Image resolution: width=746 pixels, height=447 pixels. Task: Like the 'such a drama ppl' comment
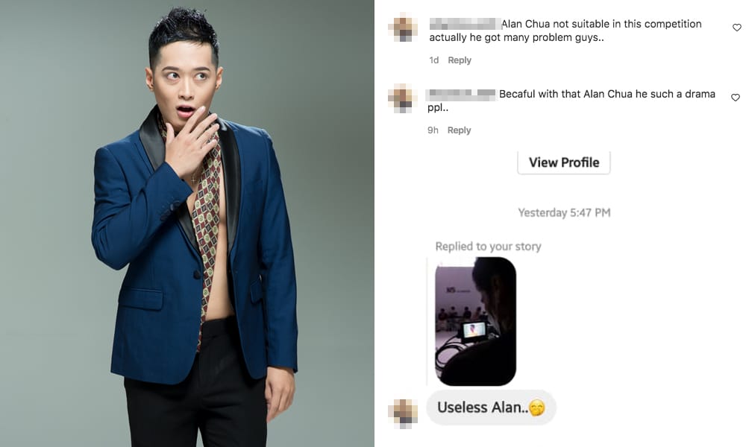pyautogui.click(x=736, y=98)
